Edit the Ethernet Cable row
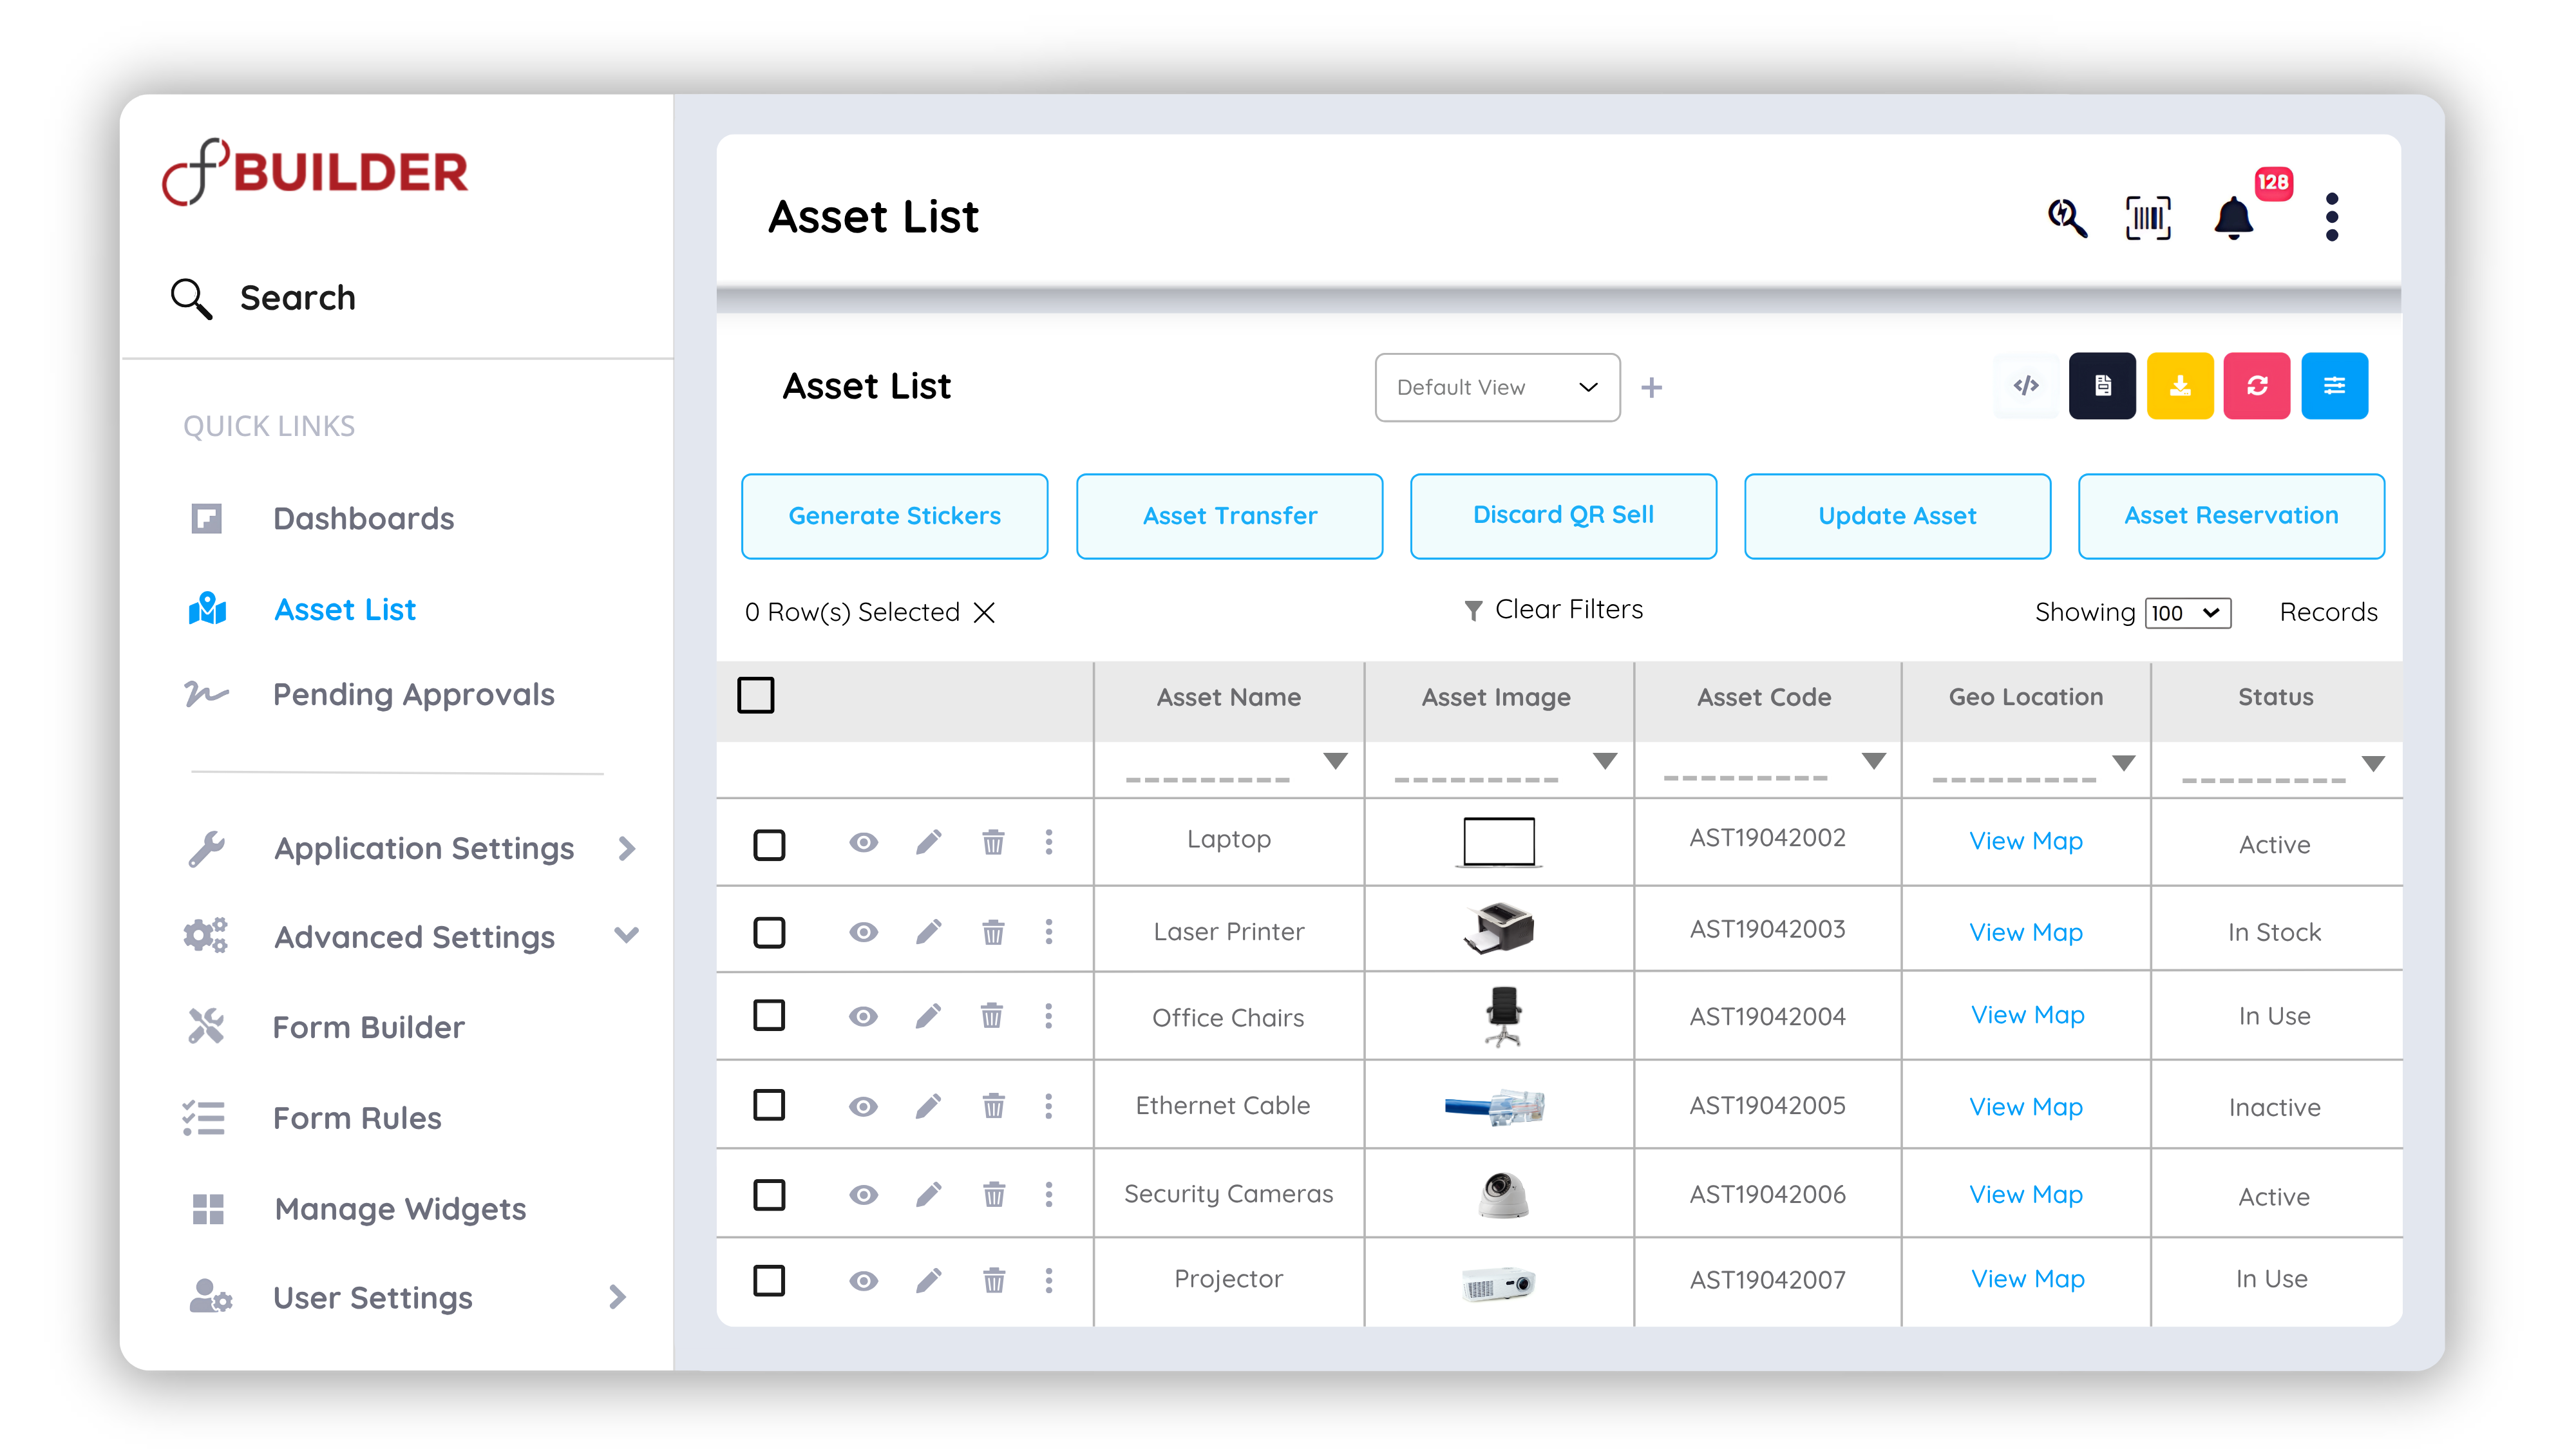The height and width of the screenshot is (1449, 2576). click(929, 1105)
